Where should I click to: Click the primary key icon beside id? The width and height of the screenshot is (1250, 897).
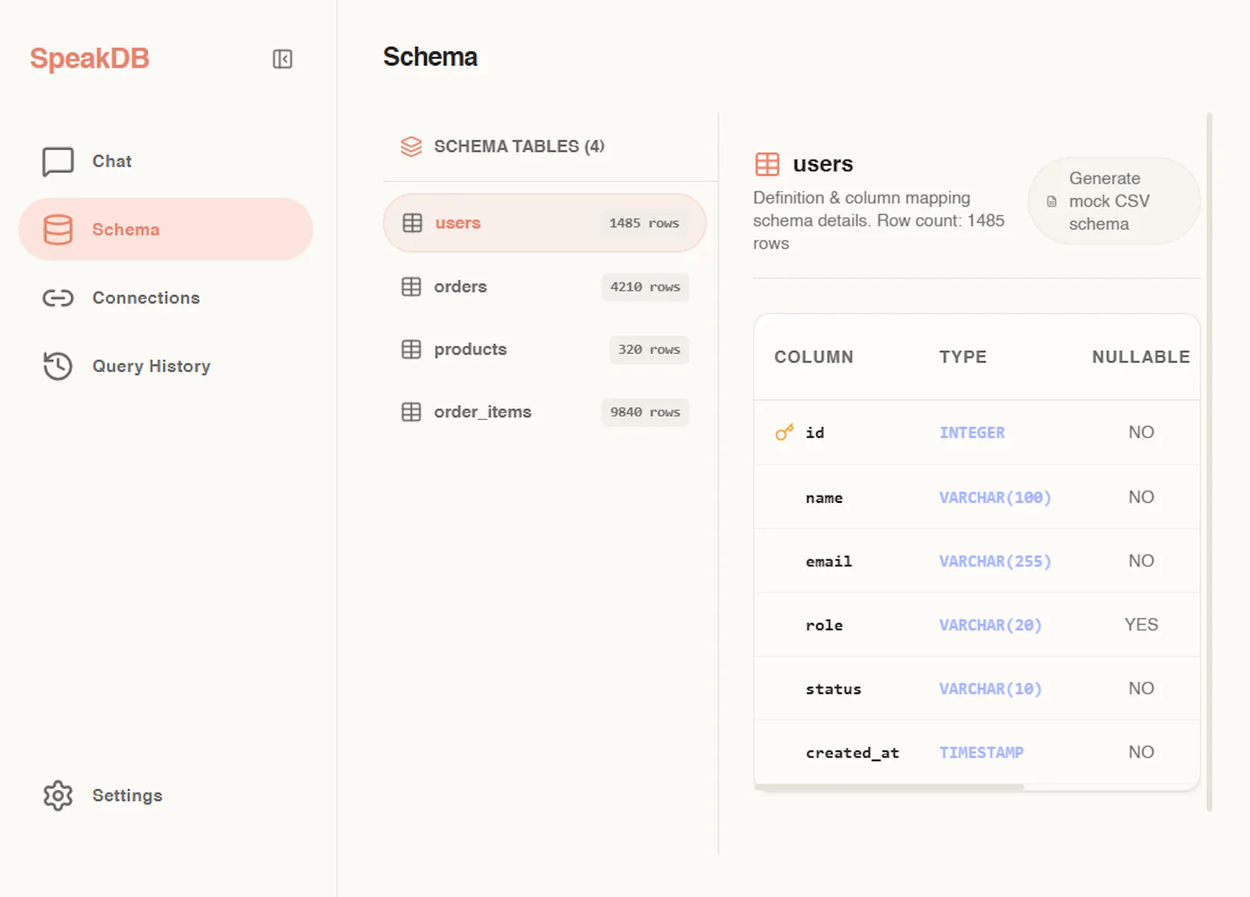[x=784, y=432]
